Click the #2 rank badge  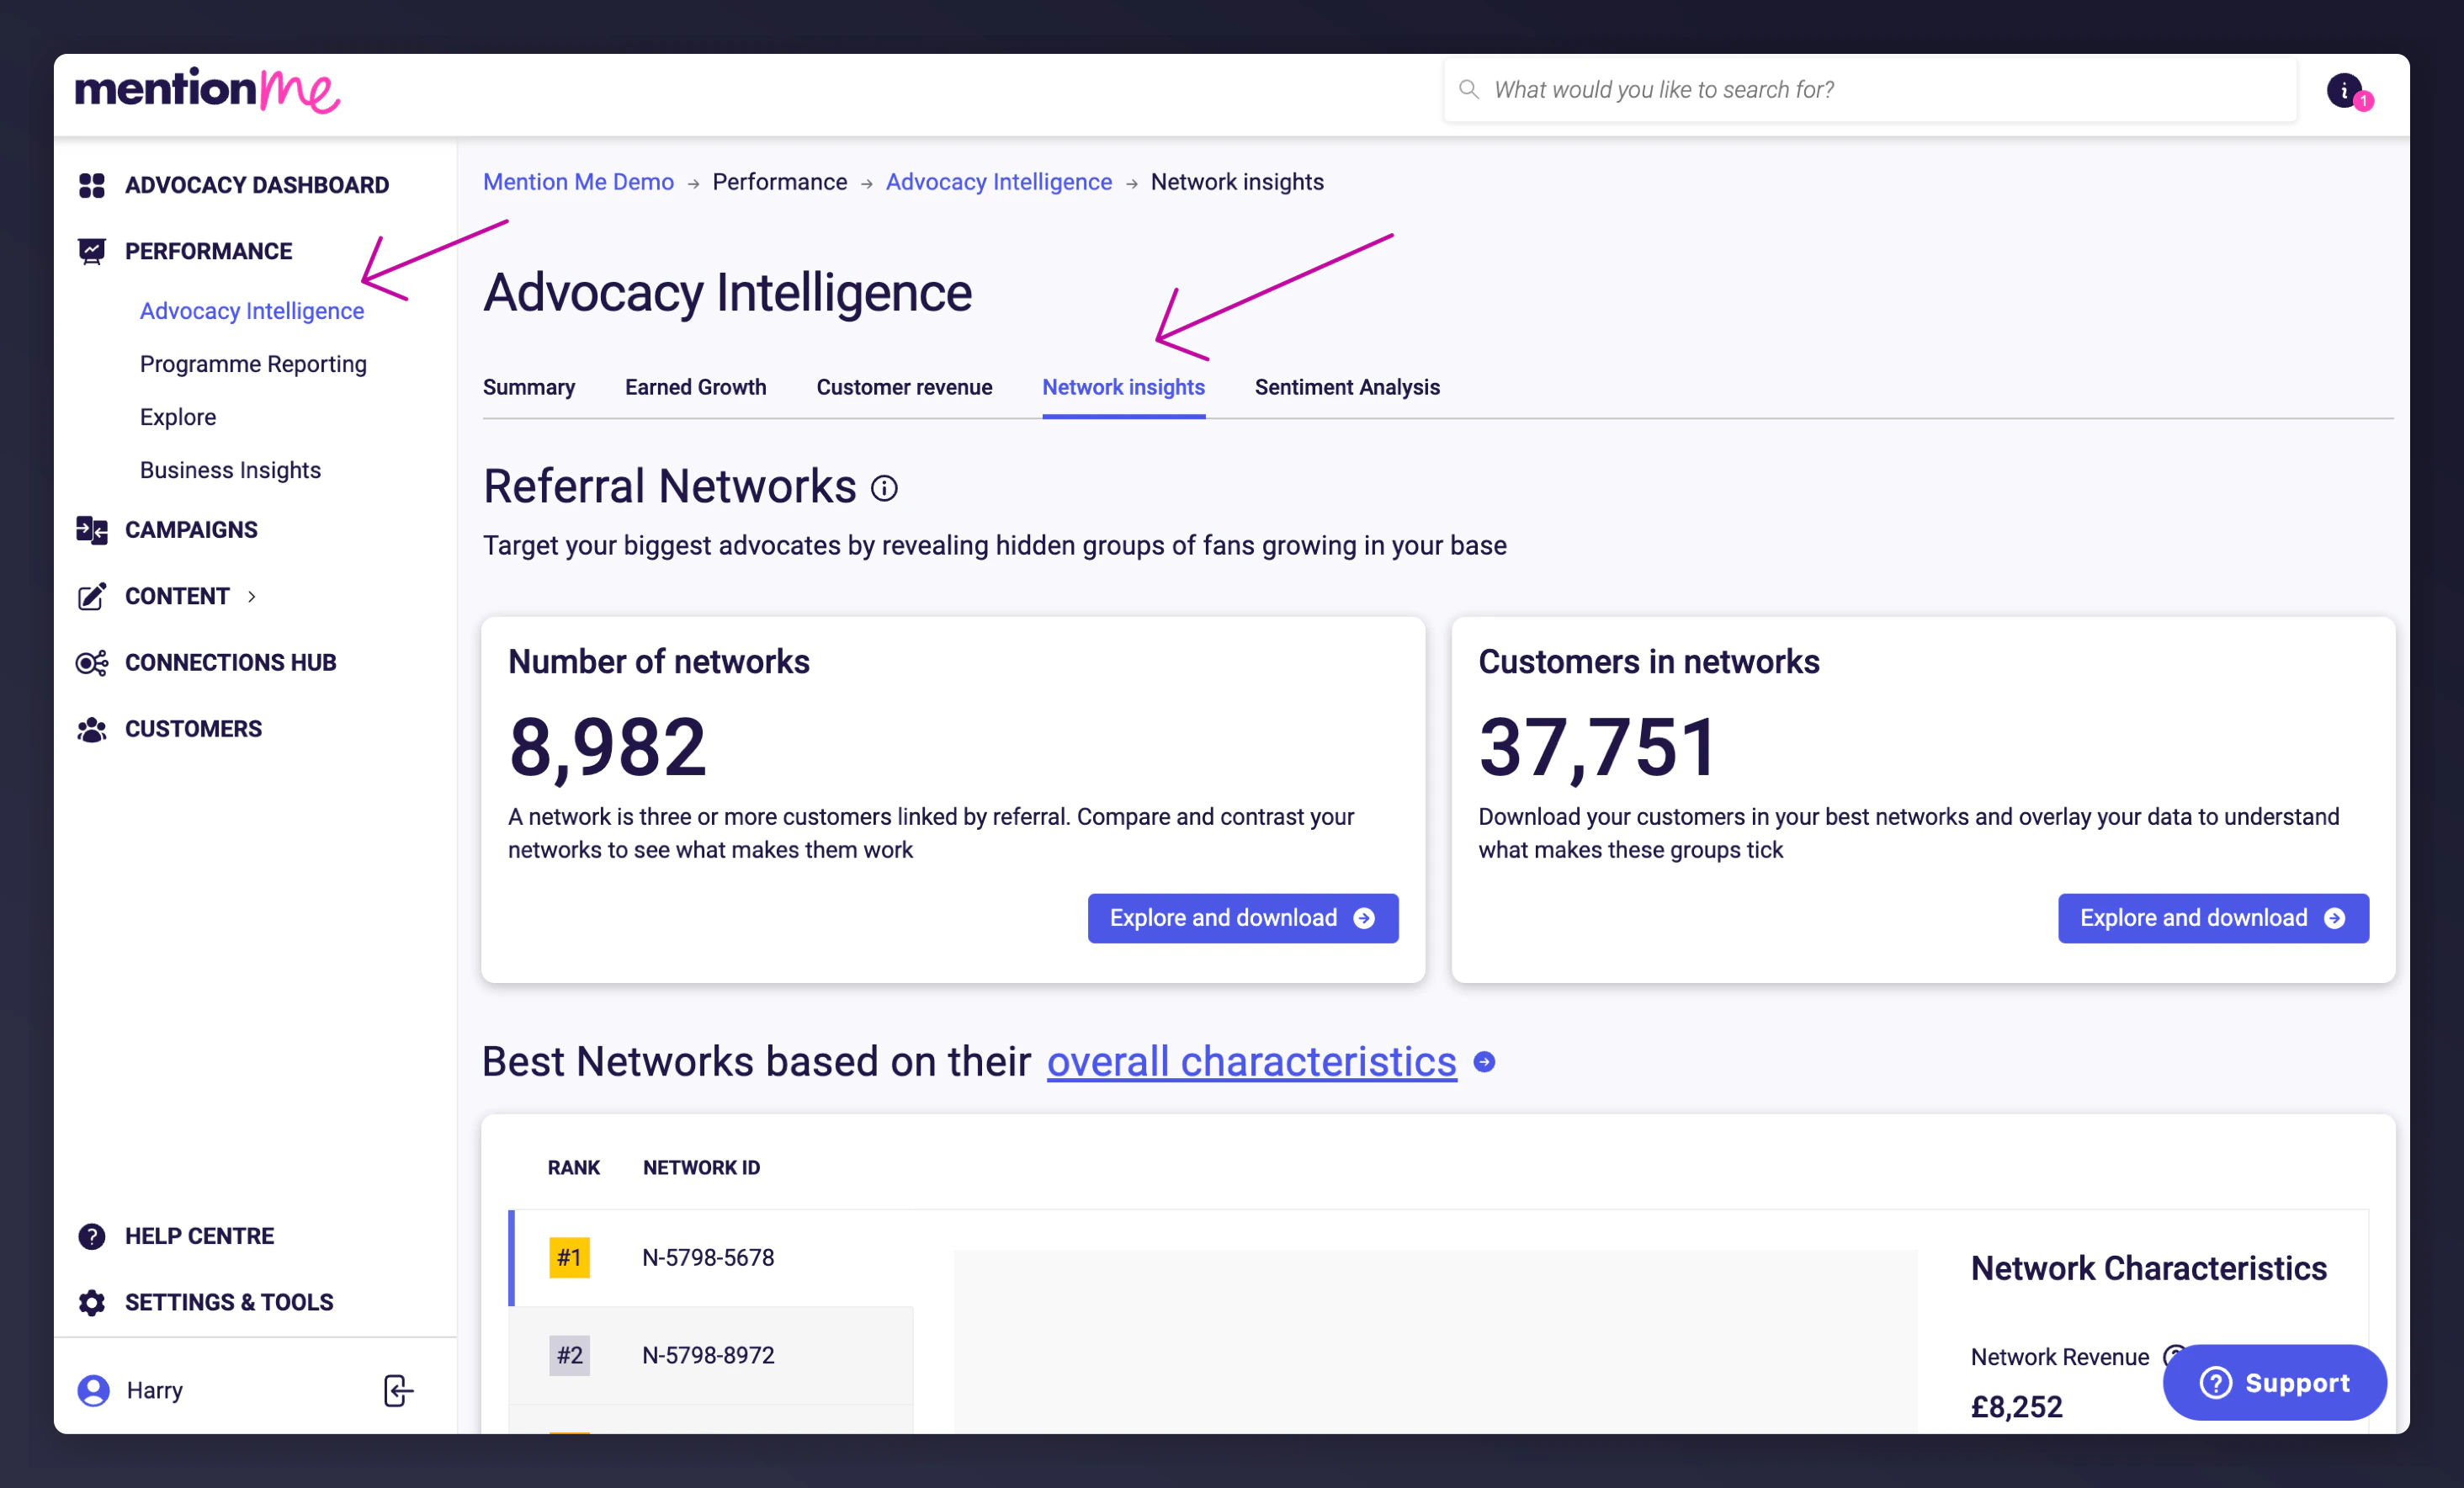569,1356
